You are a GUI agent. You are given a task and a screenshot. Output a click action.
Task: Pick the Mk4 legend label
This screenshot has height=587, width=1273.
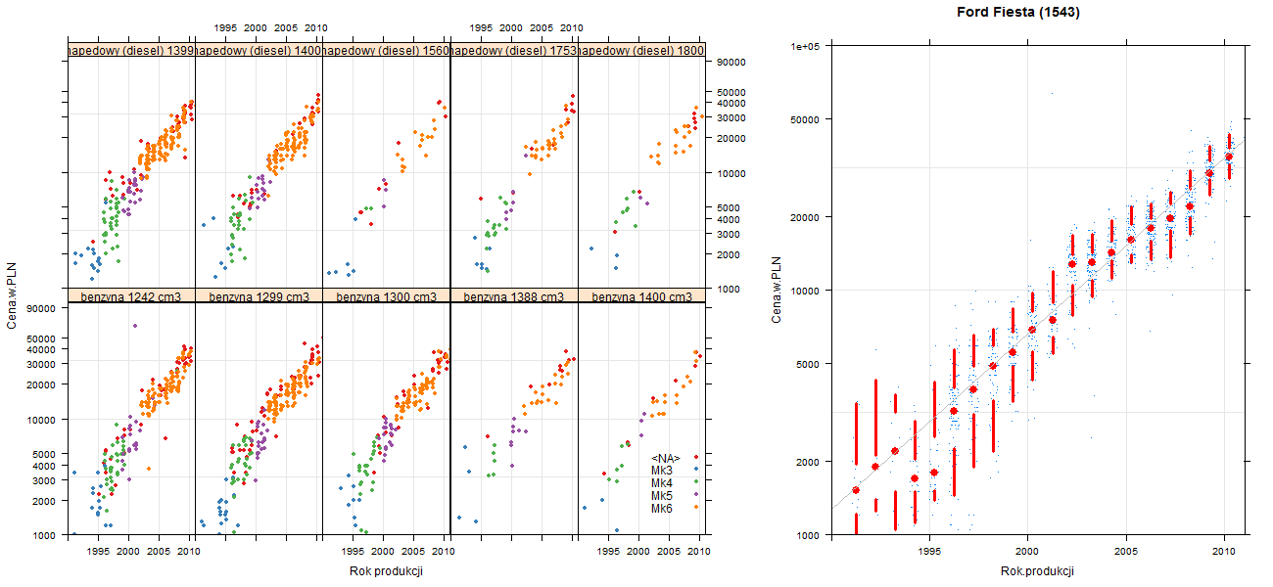662,483
